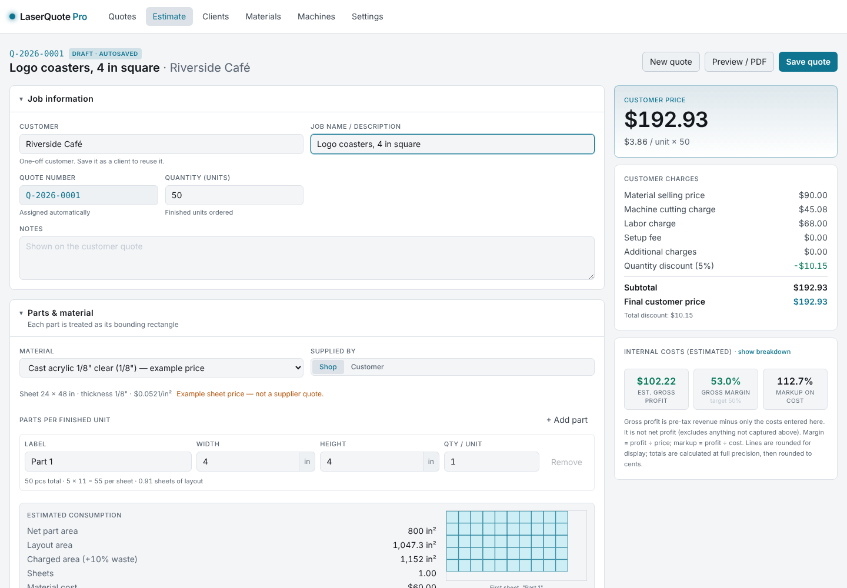This screenshot has width=847, height=588.
Task: Edit the Part 1 label field
Action: (x=108, y=462)
